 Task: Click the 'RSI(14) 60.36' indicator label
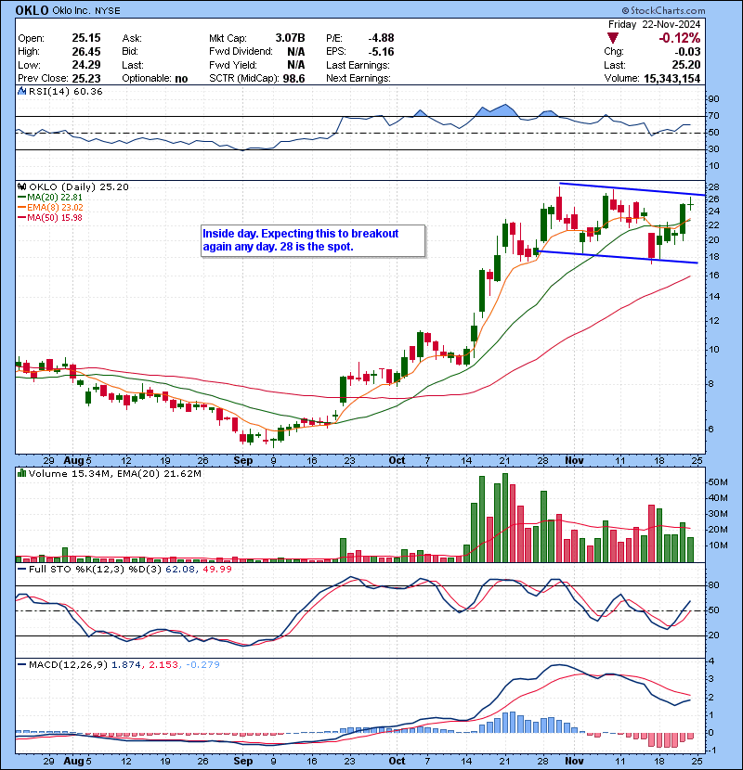coord(65,91)
